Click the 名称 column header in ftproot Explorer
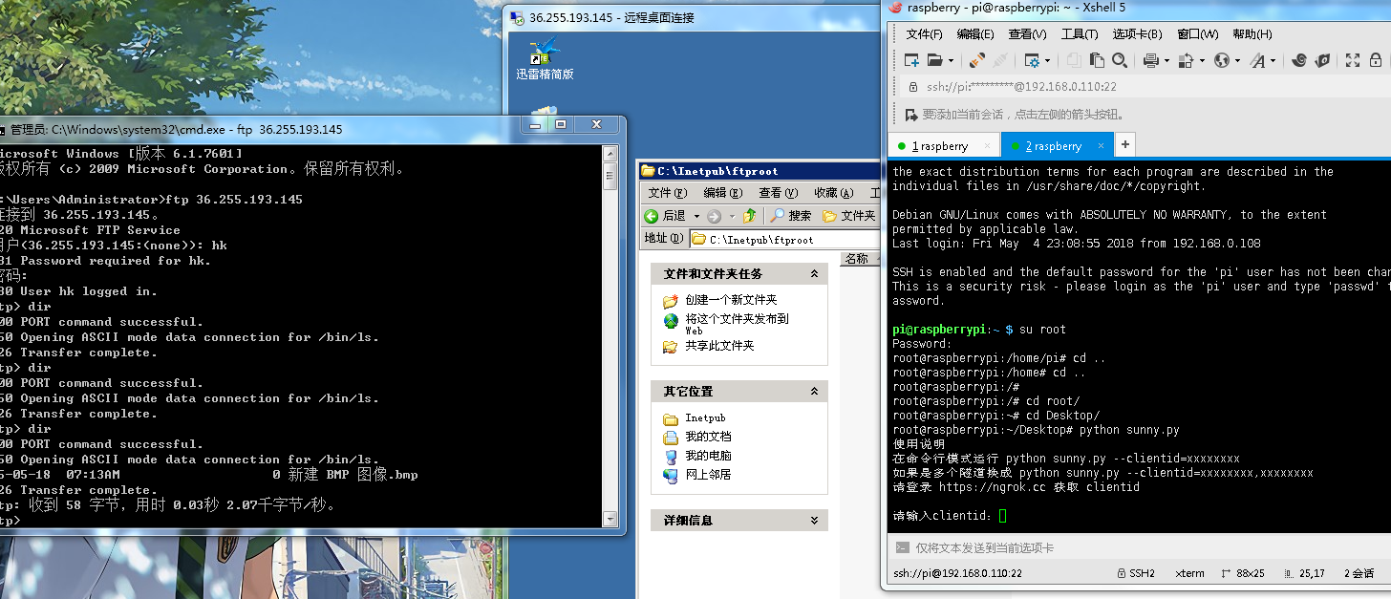Image resolution: width=1391 pixels, height=599 pixels. (x=859, y=259)
